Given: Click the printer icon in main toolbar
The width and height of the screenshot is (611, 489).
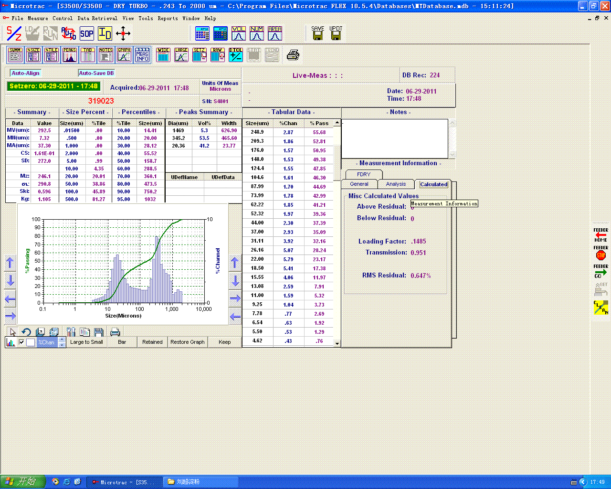Looking at the screenshot, I should click(293, 55).
